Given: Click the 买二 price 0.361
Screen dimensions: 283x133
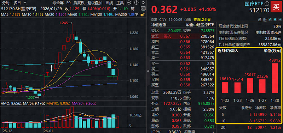Looking at the screenshot, I should tap(185, 69).
